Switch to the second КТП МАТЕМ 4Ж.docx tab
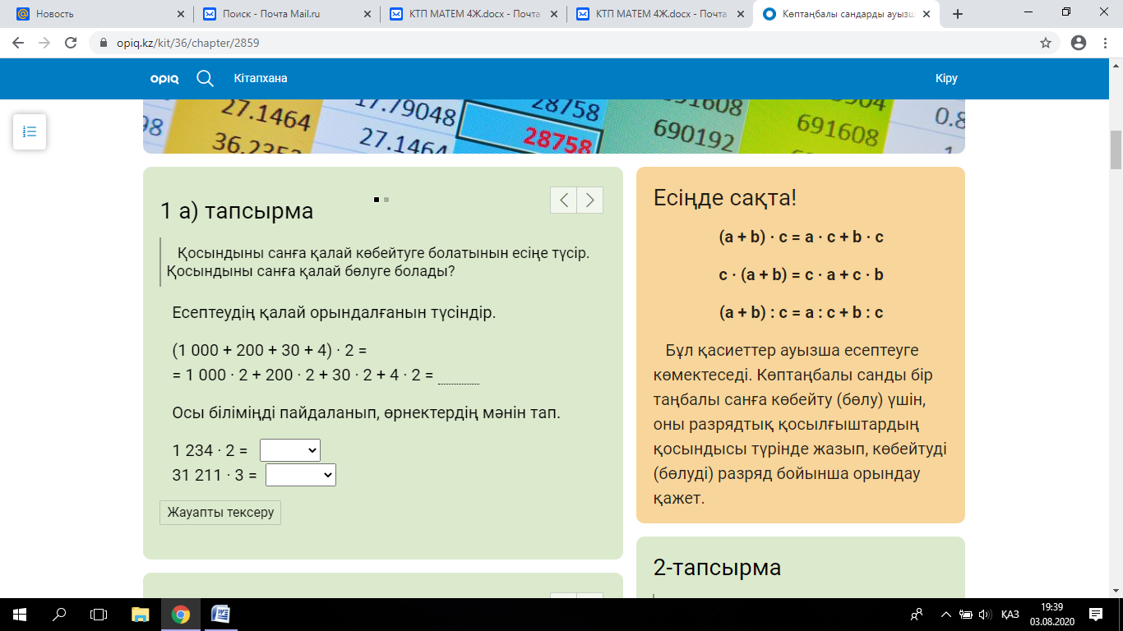 [x=661, y=14]
